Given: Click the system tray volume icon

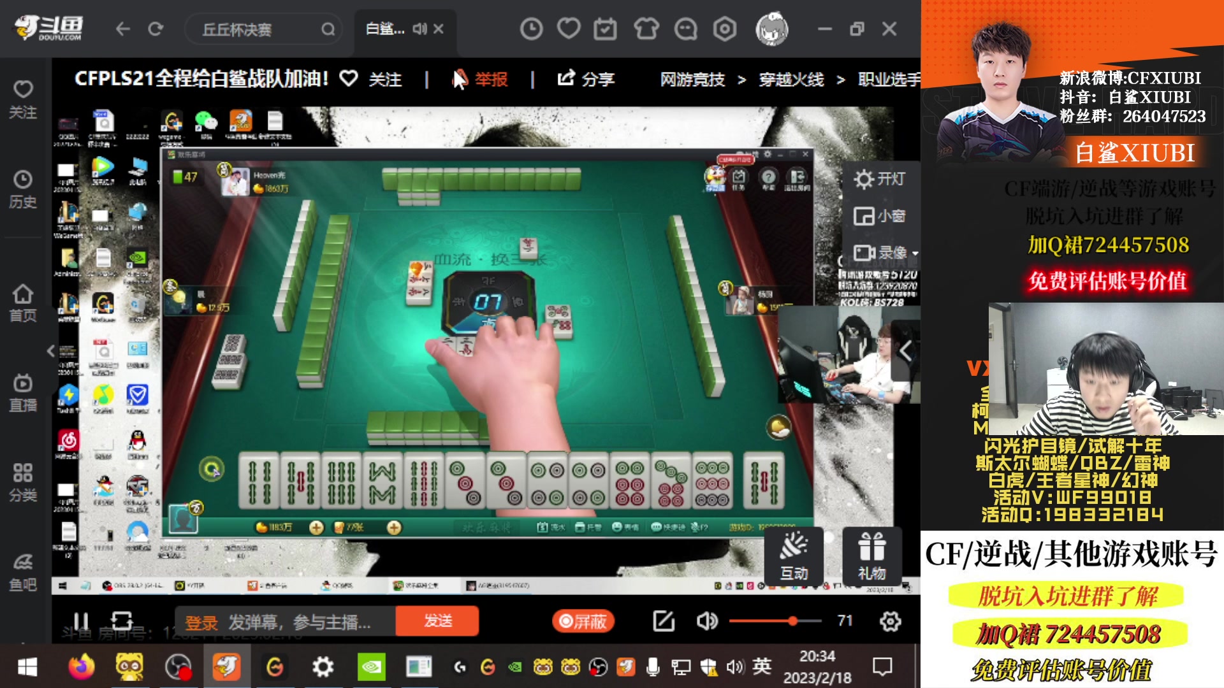Looking at the screenshot, I should pos(734,667).
